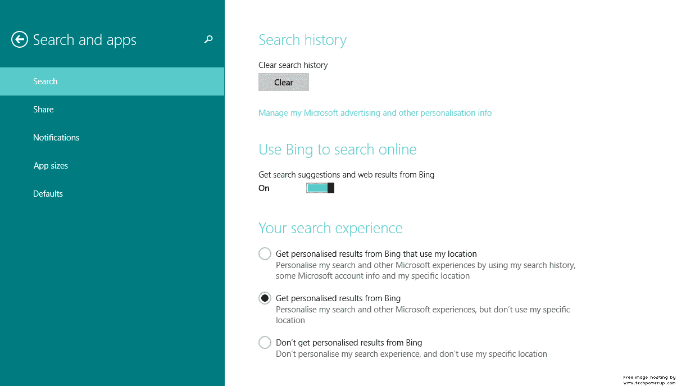Click the Use Bing to search online heading
The image size is (677, 386).
pyautogui.click(x=338, y=149)
